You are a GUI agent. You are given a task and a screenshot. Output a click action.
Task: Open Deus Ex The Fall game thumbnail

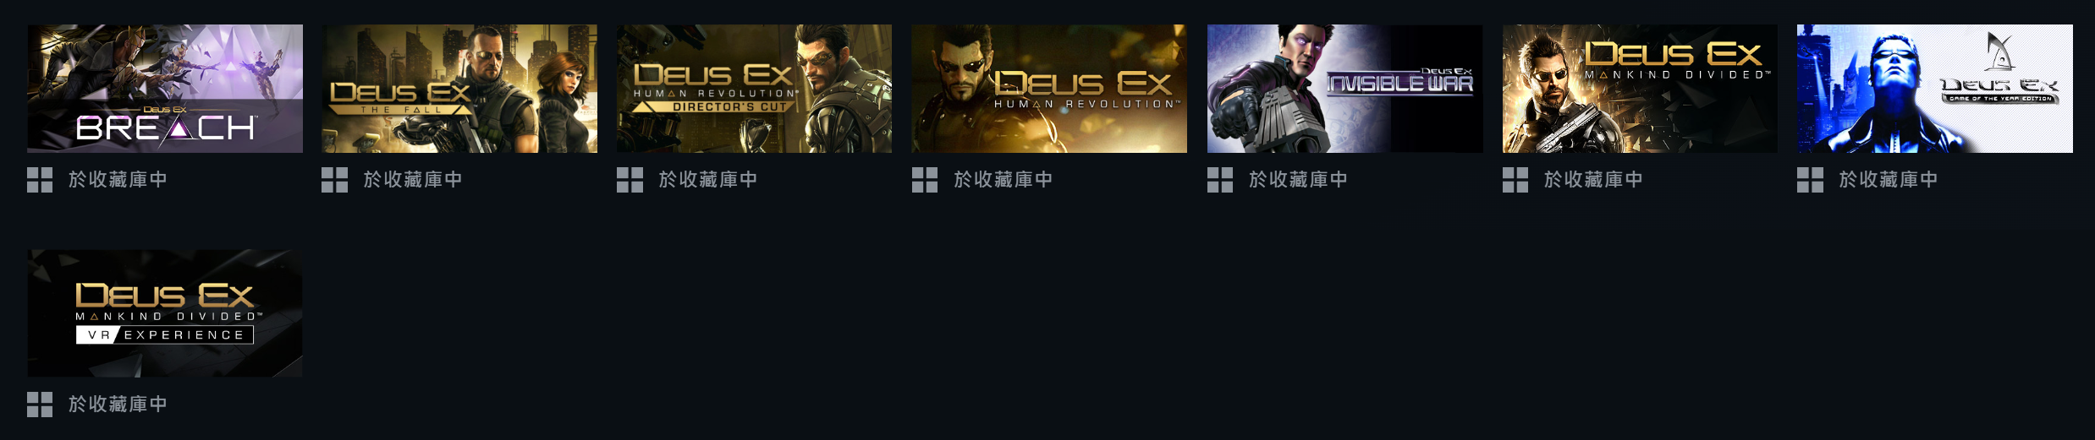459,89
